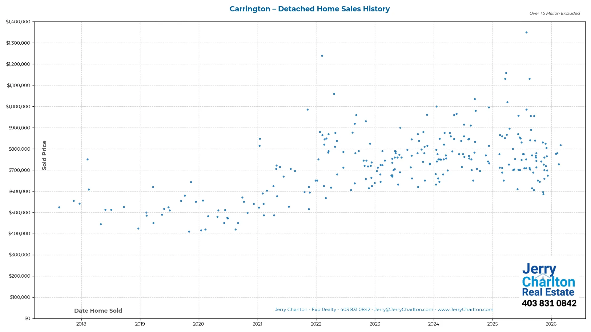Click the $1,400,000 tick label
This screenshot has width=591, height=332.
(18, 22)
